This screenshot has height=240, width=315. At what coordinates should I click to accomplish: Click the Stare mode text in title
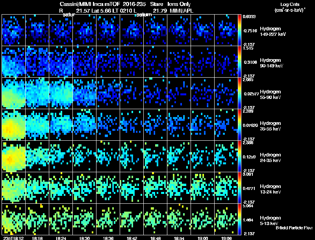(x=156, y=4)
